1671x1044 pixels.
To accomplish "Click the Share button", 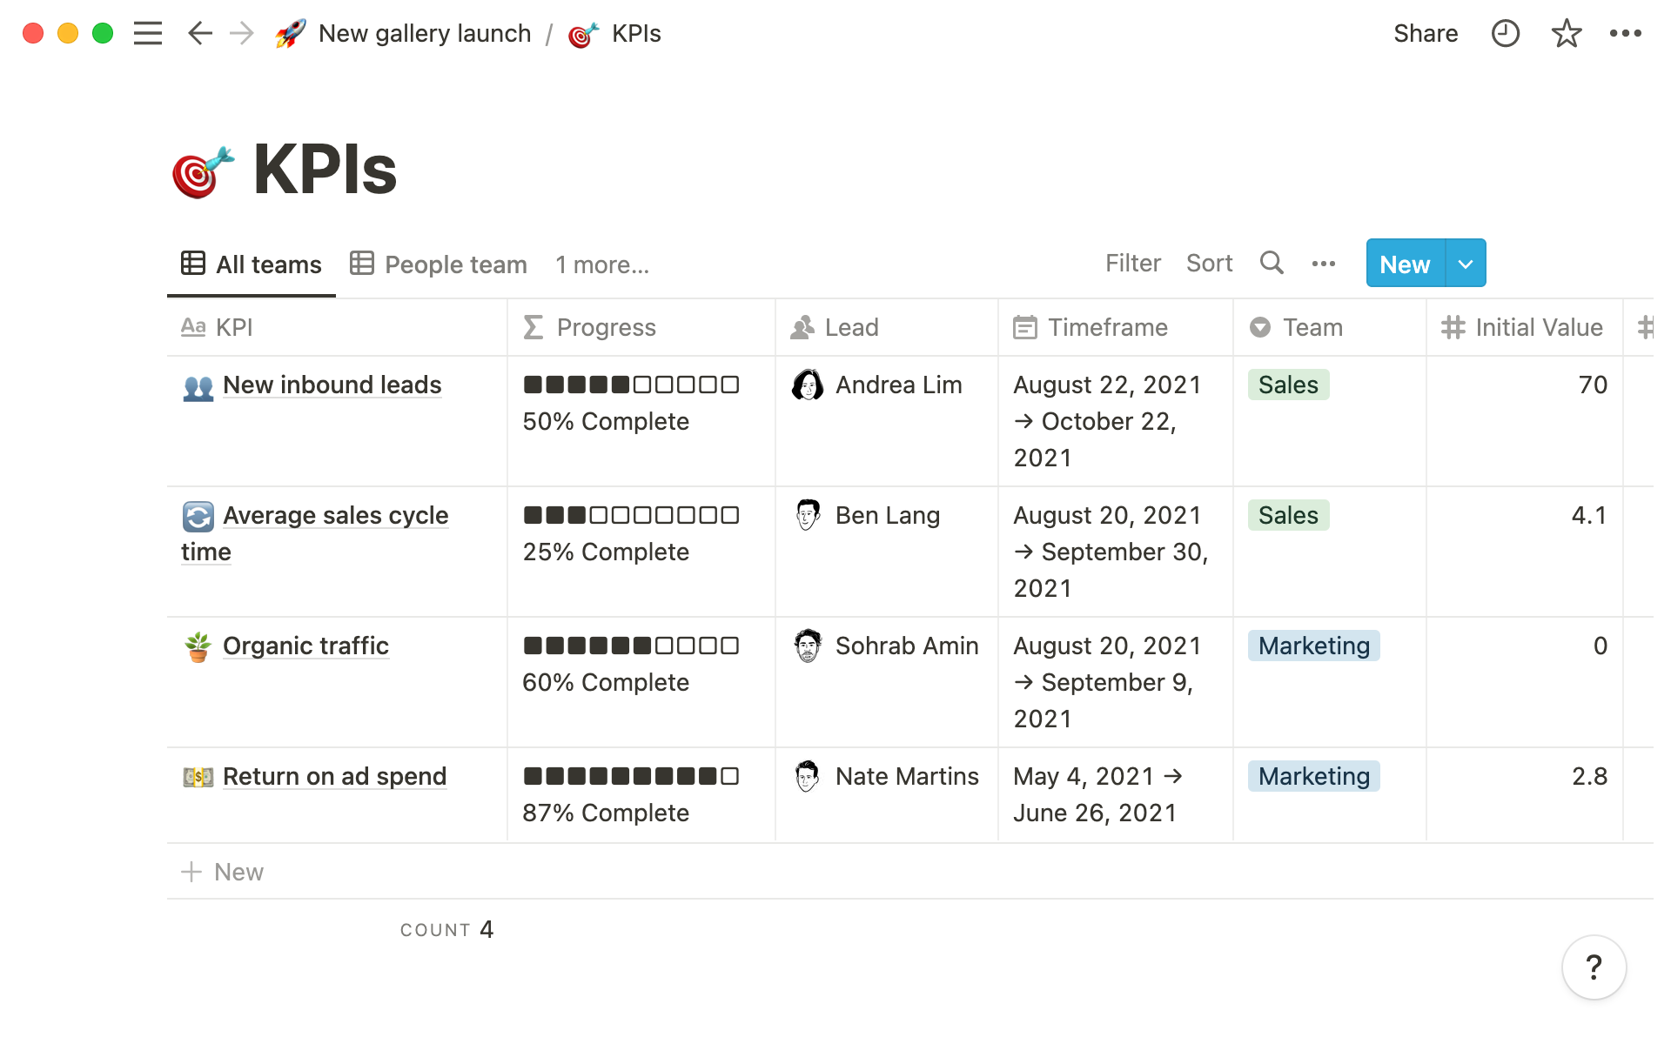I will click(1426, 33).
